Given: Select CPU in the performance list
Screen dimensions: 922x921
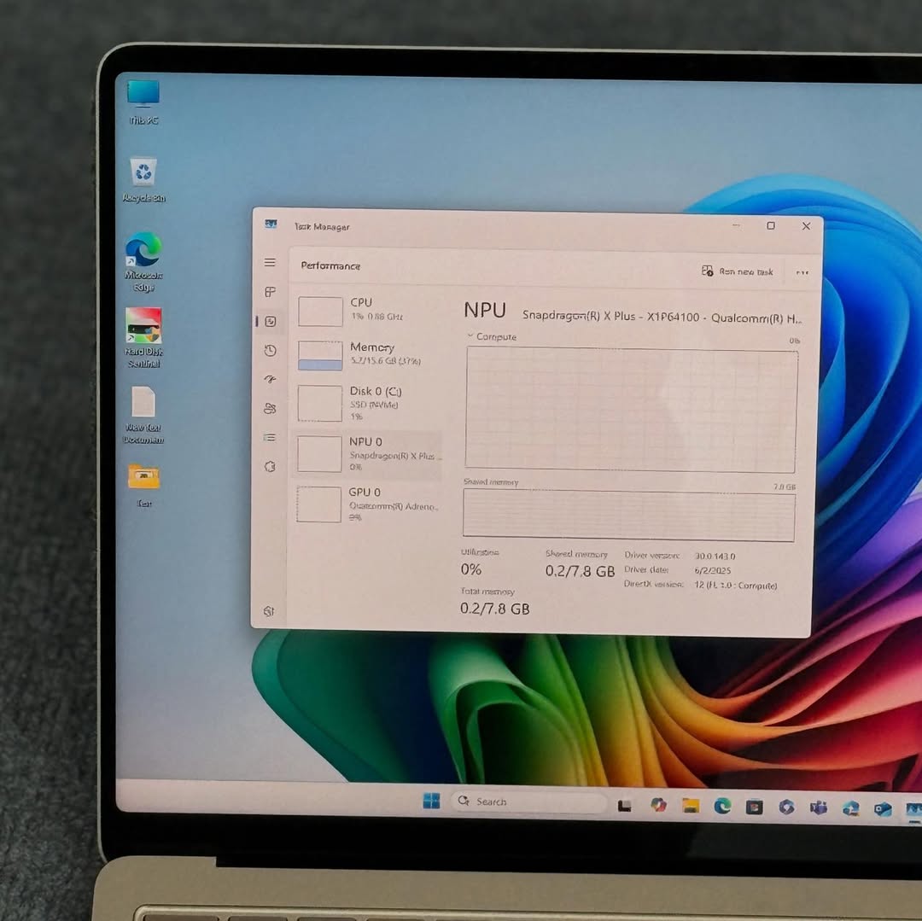Looking at the screenshot, I should point(368,310).
